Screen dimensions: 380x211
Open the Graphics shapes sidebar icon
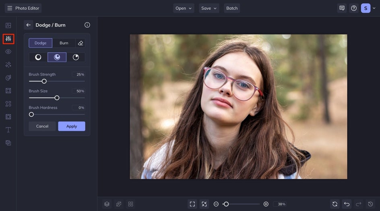pos(8,104)
